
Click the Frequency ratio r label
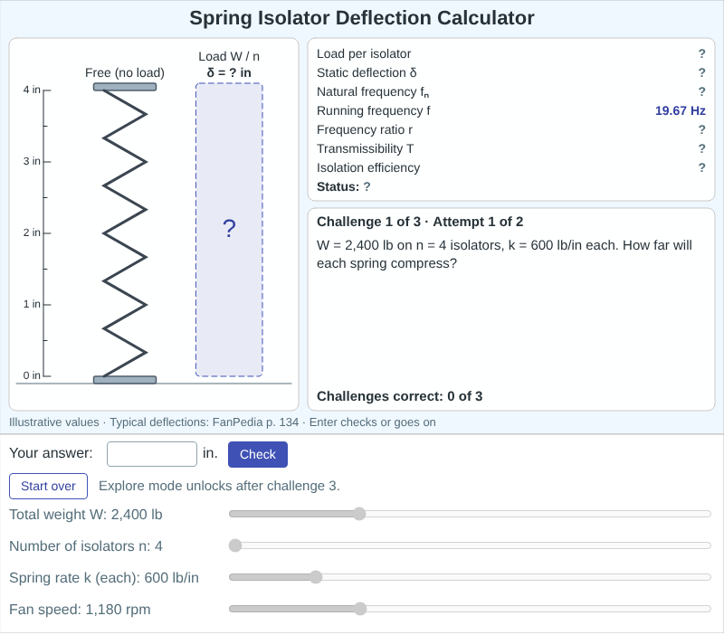tap(365, 129)
